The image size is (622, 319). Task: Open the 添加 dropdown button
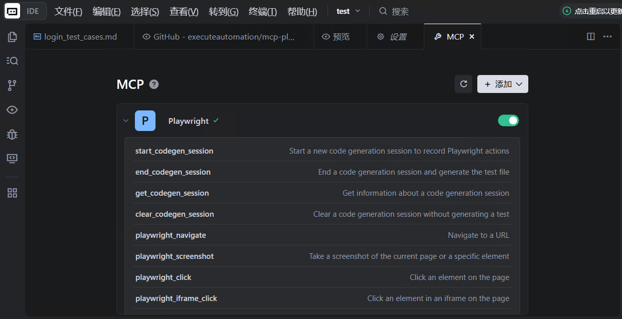503,84
